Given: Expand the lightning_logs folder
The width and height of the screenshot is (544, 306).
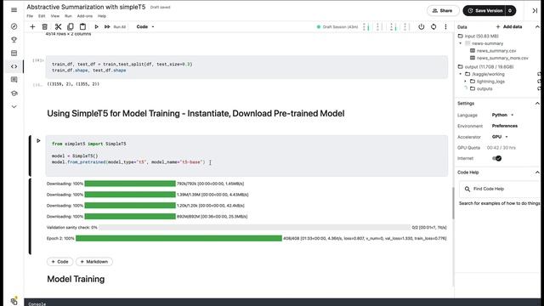Looking at the screenshot, I should [x=466, y=82].
